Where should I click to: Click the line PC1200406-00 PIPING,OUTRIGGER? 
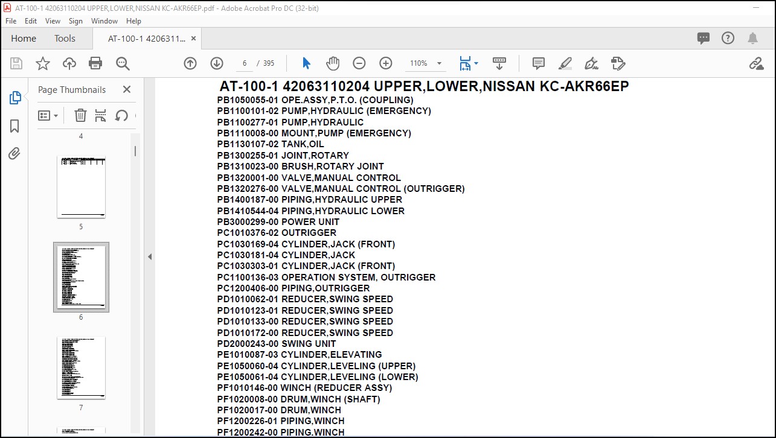coord(293,288)
